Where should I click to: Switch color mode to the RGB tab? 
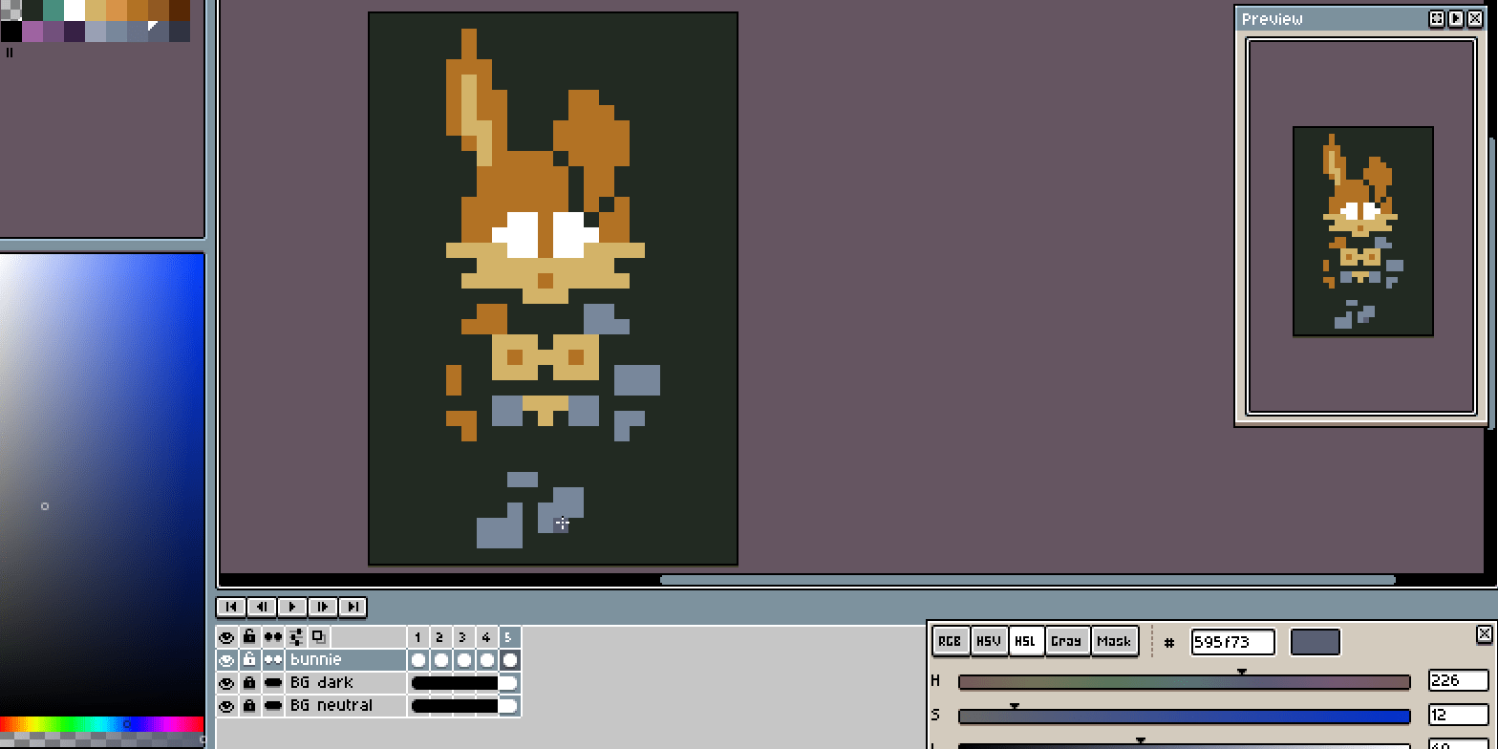tap(950, 641)
